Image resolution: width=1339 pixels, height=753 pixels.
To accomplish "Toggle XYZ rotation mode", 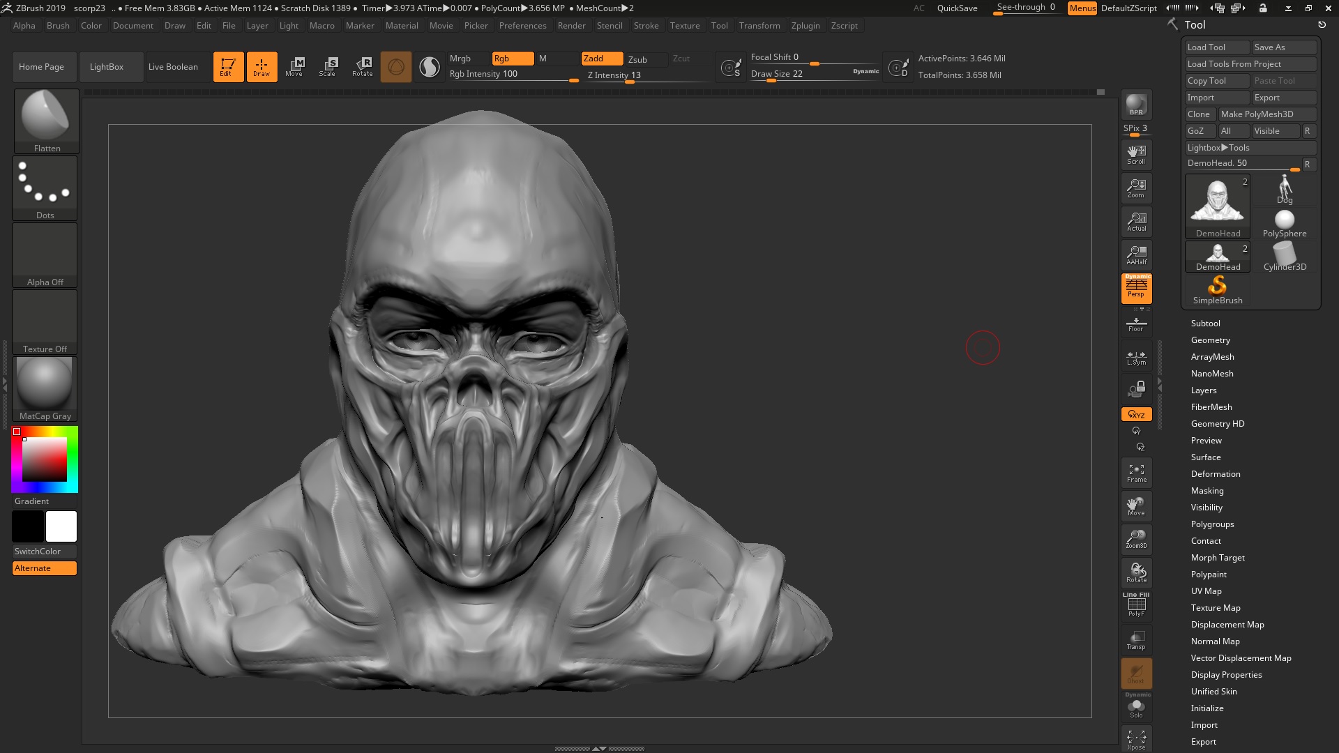I will coord(1136,414).
